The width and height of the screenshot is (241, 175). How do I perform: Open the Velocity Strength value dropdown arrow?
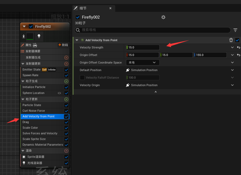click(x=232, y=47)
